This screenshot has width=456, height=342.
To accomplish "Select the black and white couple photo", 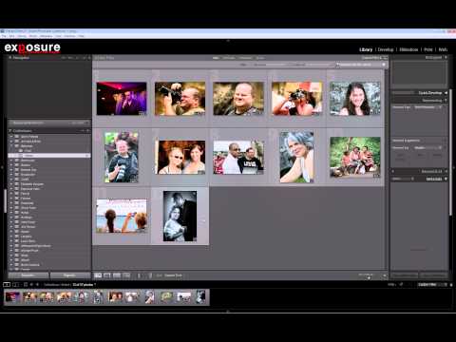I will pos(180,216).
